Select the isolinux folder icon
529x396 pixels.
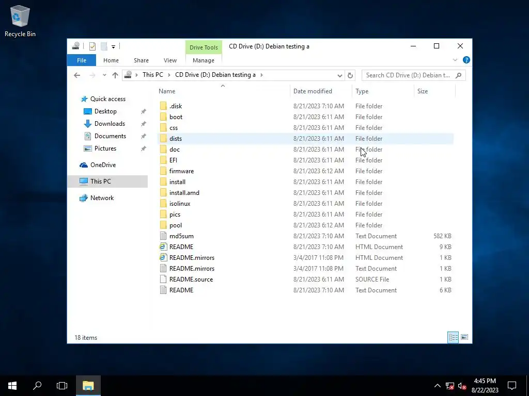[163, 203]
